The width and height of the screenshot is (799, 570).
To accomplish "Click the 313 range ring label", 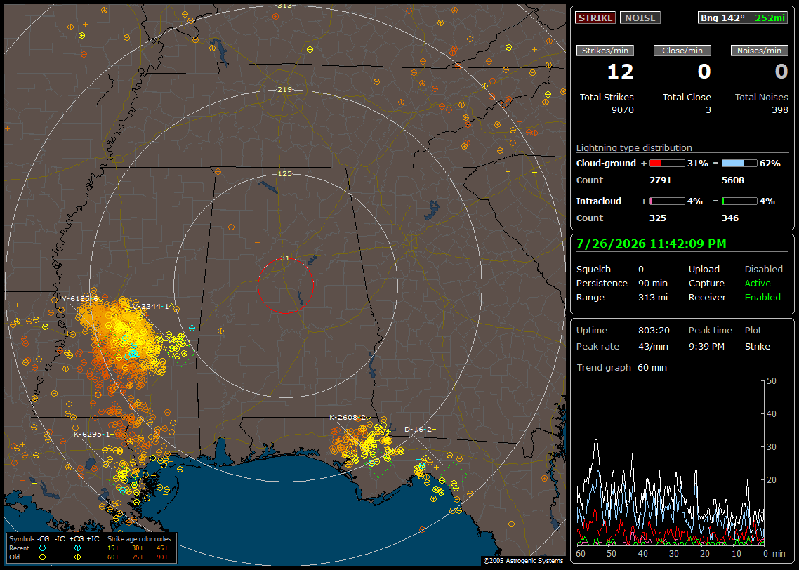I will tap(284, 6).
